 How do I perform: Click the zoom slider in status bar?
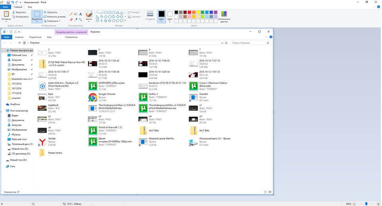(366, 204)
